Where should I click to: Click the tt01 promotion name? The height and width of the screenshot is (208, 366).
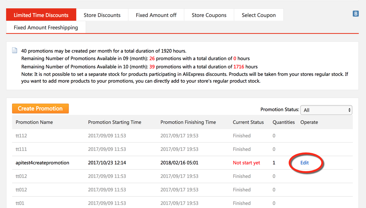pyautogui.click(x=20, y=203)
